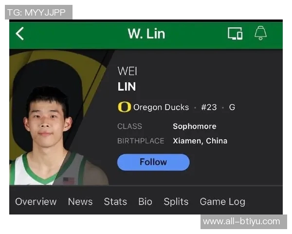Screen dimensions: 292x234
Task: Click the Oregon Ducks team name
Action: 161,107
